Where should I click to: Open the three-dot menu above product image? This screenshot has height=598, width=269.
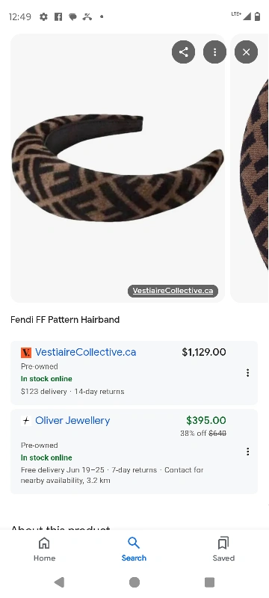pyautogui.click(x=214, y=52)
